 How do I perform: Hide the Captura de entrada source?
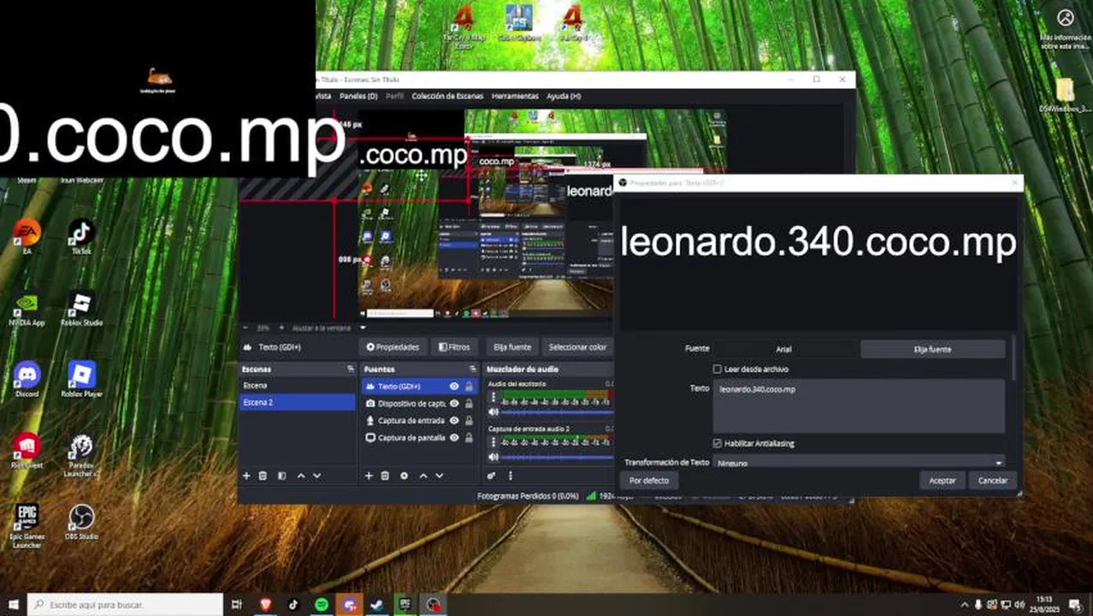pyautogui.click(x=454, y=421)
